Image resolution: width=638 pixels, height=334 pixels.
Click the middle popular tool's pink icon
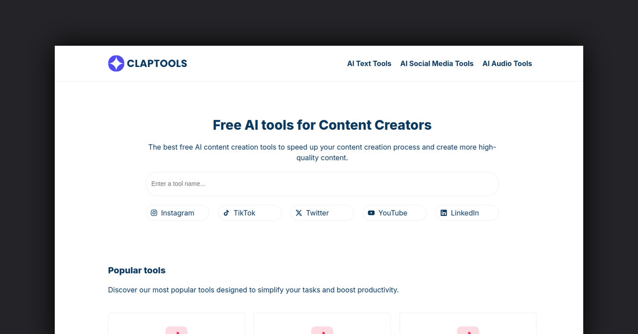click(322, 331)
